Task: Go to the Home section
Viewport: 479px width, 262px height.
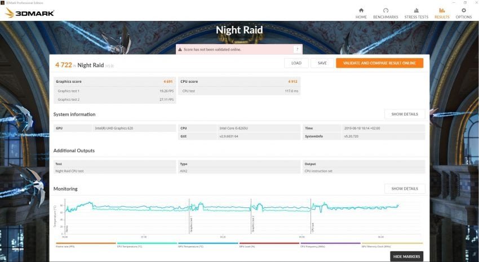Action: point(361,13)
